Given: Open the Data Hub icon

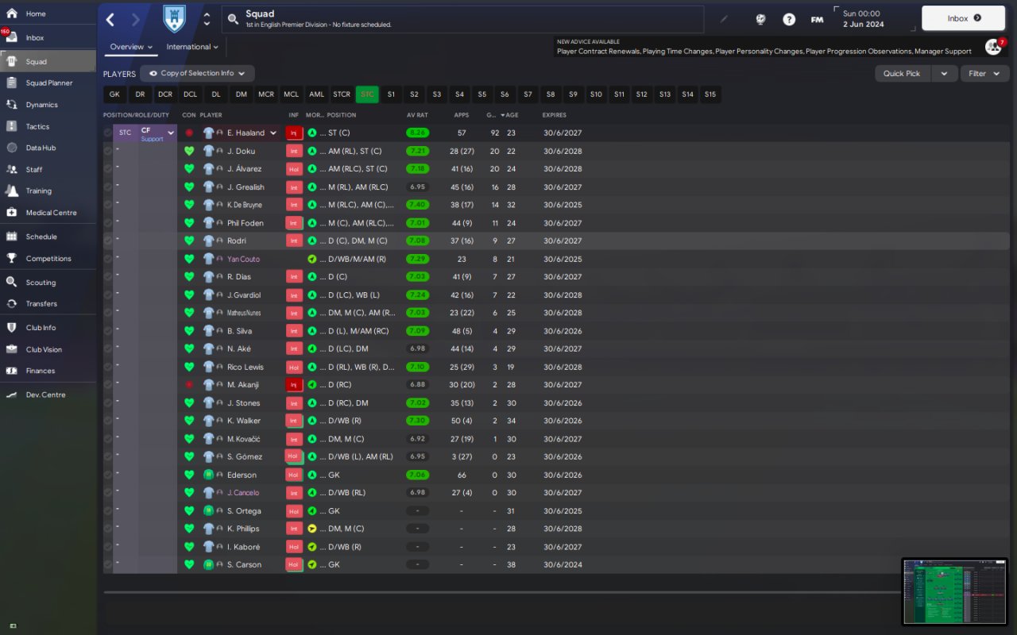Looking at the screenshot, I should pos(12,148).
